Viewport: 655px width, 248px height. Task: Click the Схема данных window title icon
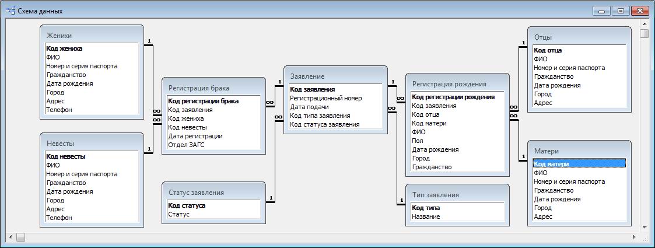click(10, 11)
